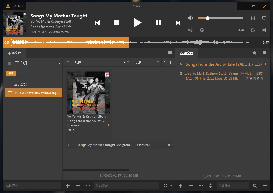The image size is (273, 193).
Task: Open the sleep timer clock icon
Action: coord(202,30)
